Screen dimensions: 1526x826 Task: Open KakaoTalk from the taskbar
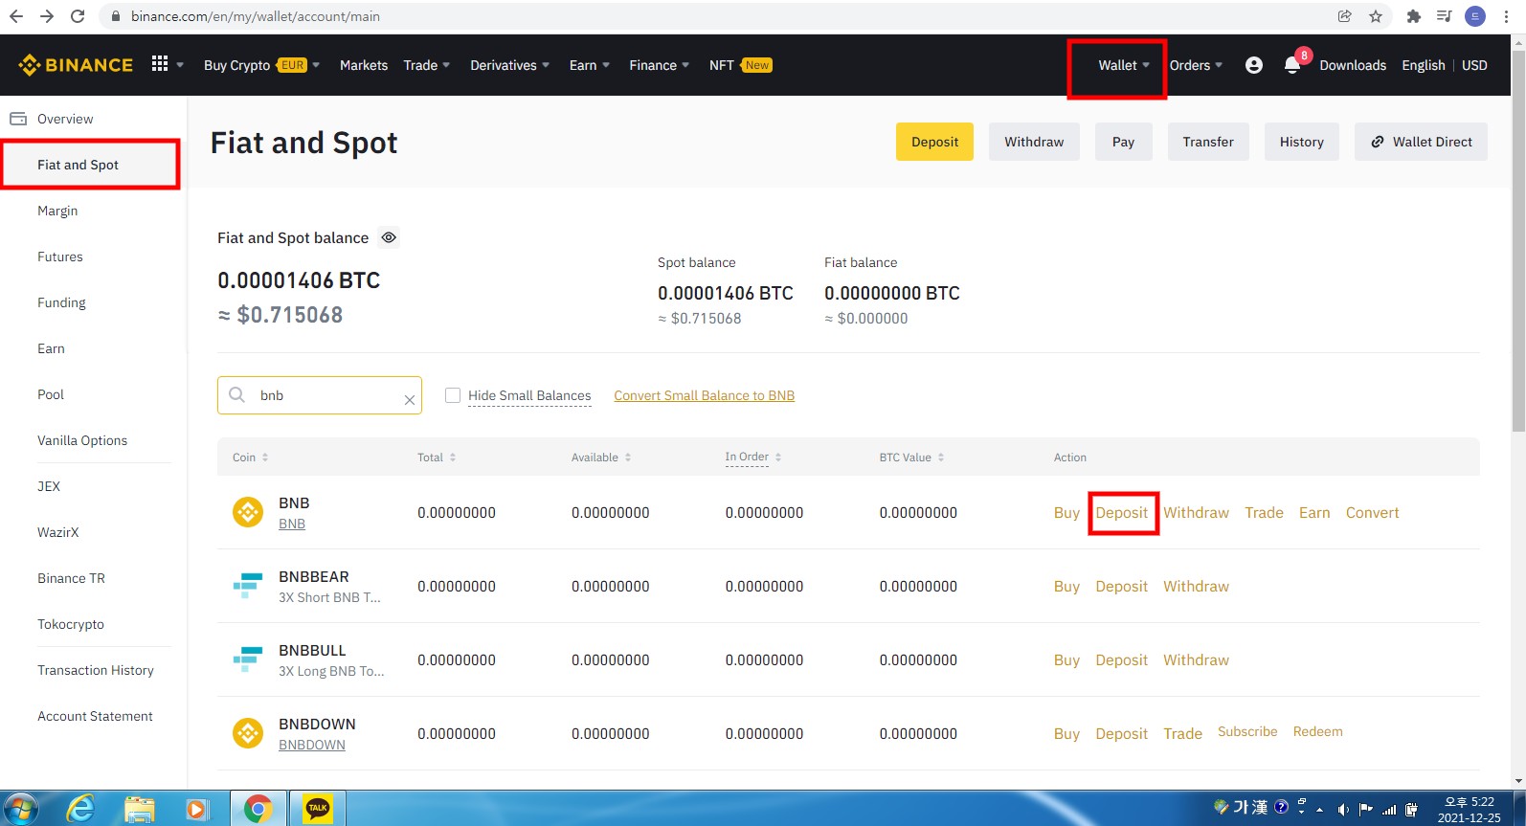click(318, 809)
